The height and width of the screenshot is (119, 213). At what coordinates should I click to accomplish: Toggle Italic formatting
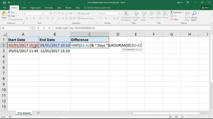(x=30, y=18)
